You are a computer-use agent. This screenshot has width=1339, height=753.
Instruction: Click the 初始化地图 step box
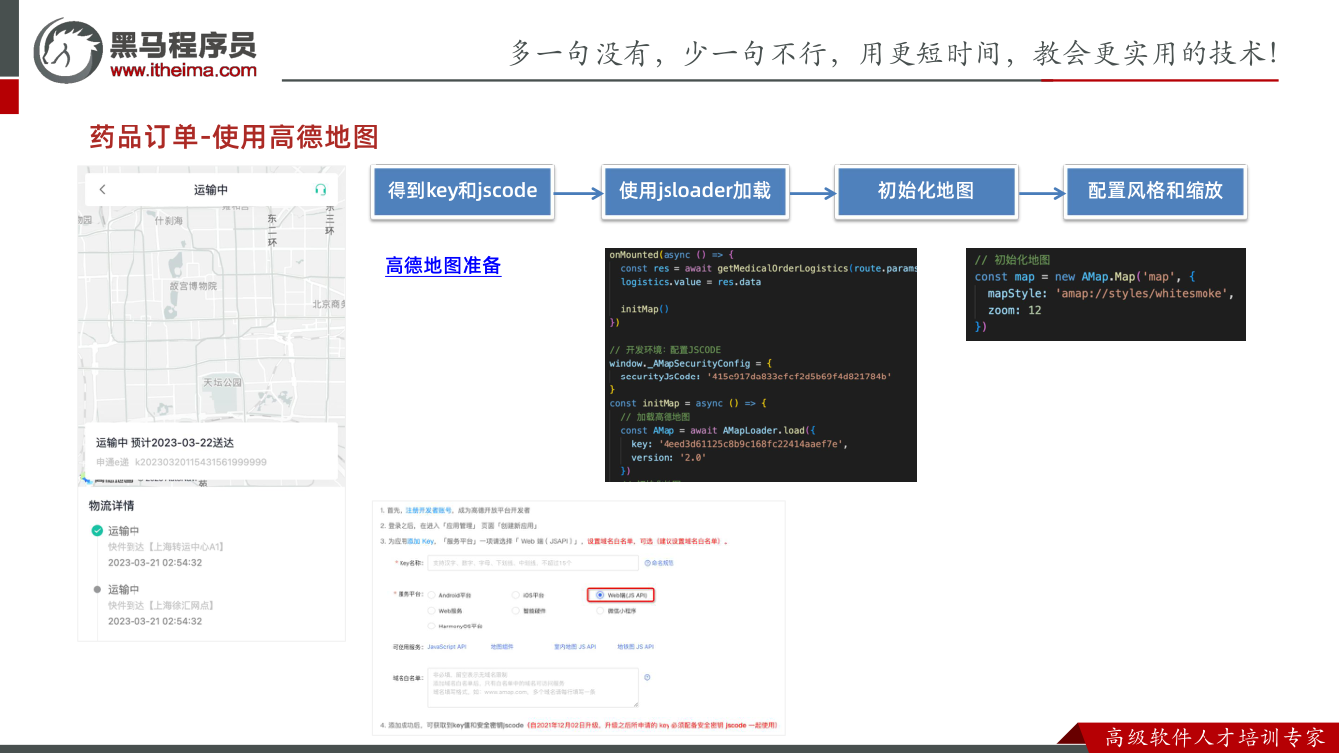coord(927,191)
